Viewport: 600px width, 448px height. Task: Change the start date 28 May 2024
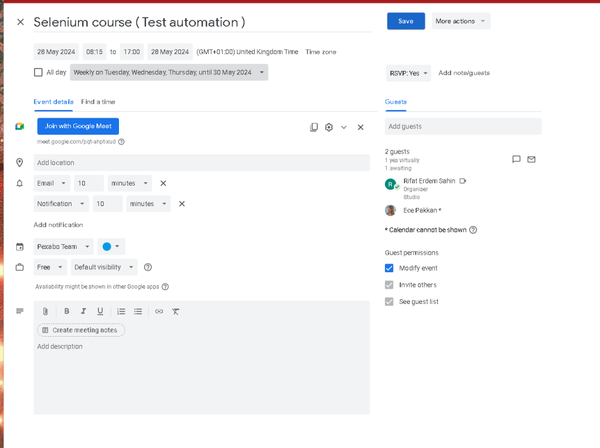(56, 52)
